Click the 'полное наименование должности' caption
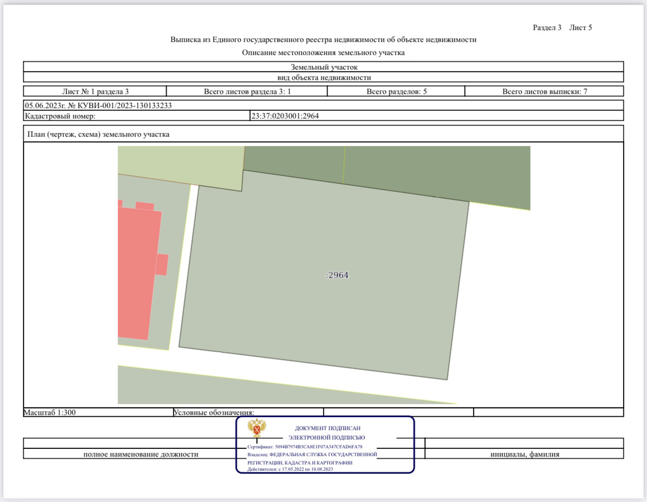647x502 pixels. [x=141, y=454]
